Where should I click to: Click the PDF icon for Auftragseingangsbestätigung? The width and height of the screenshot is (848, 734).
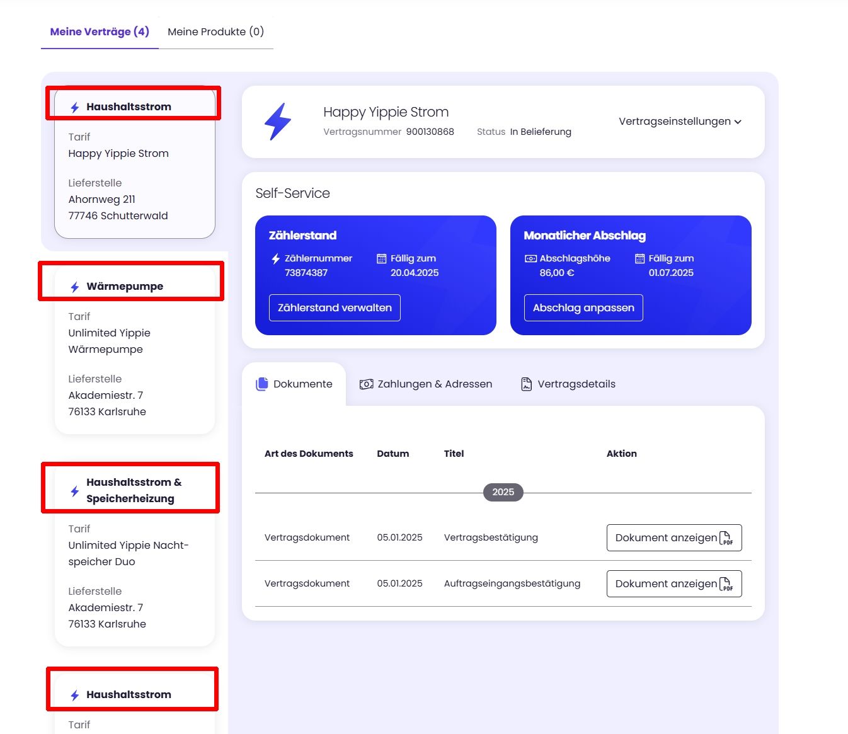[726, 584]
